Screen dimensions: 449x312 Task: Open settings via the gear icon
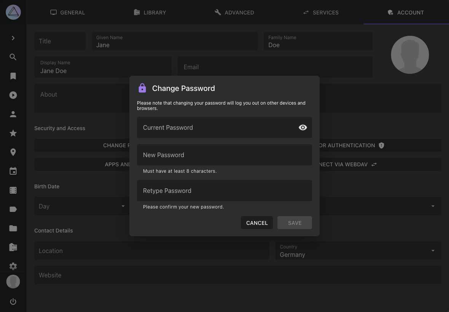(x=13, y=266)
